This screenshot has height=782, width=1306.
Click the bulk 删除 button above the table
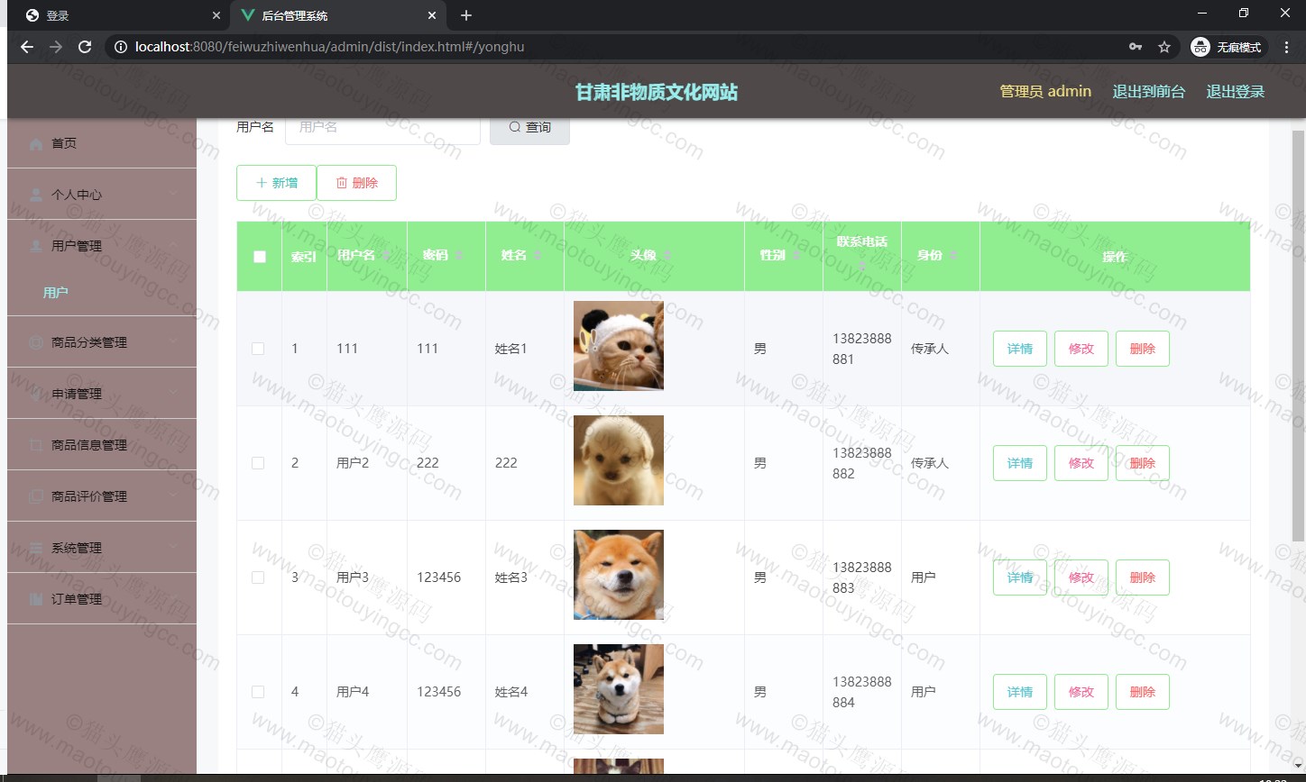[356, 183]
